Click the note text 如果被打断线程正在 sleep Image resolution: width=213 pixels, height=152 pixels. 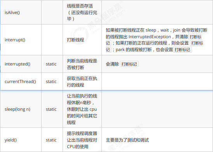pos(131,30)
